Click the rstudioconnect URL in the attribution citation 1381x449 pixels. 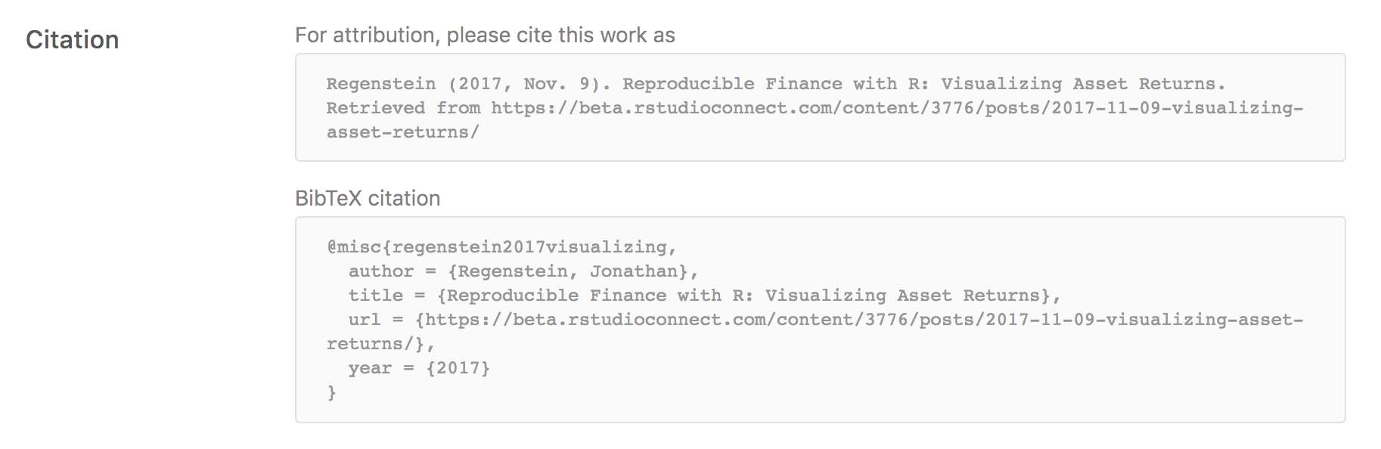point(896,108)
